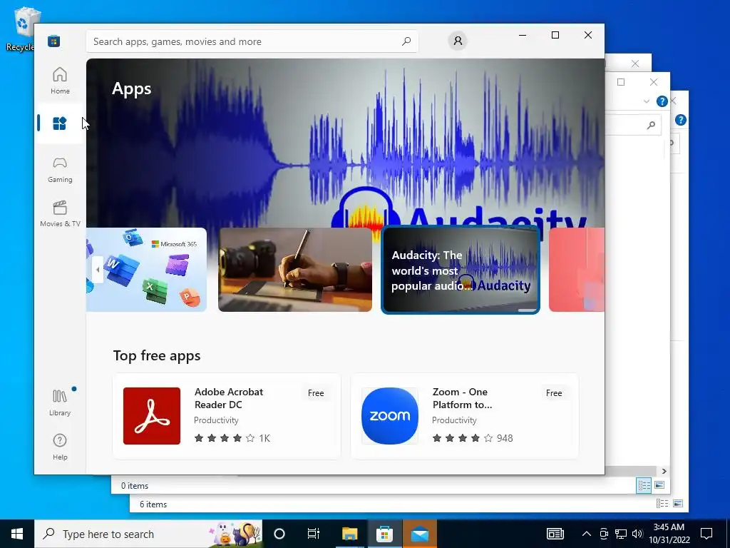Click the network tray icon
The height and width of the screenshot is (548, 730).
(x=621, y=534)
